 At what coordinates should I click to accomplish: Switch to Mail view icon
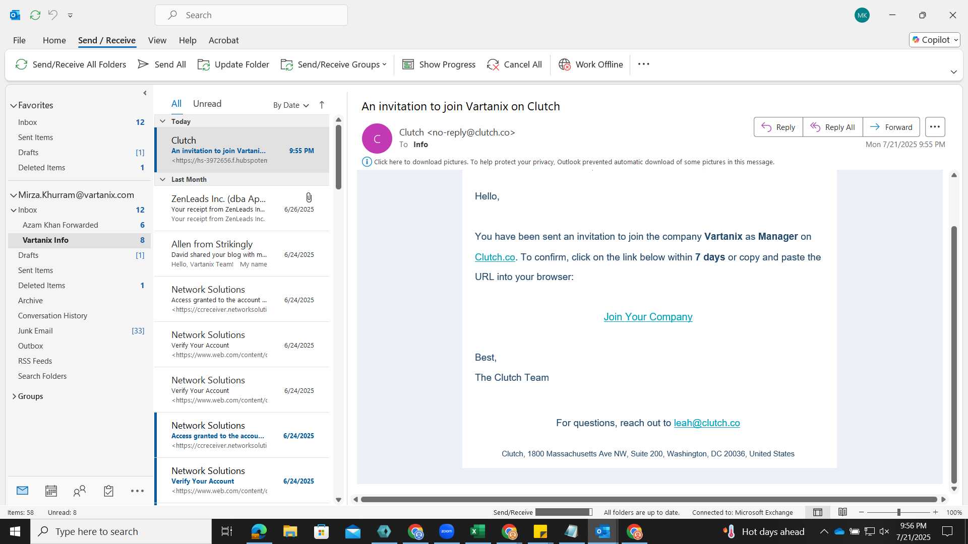(x=22, y=490)
